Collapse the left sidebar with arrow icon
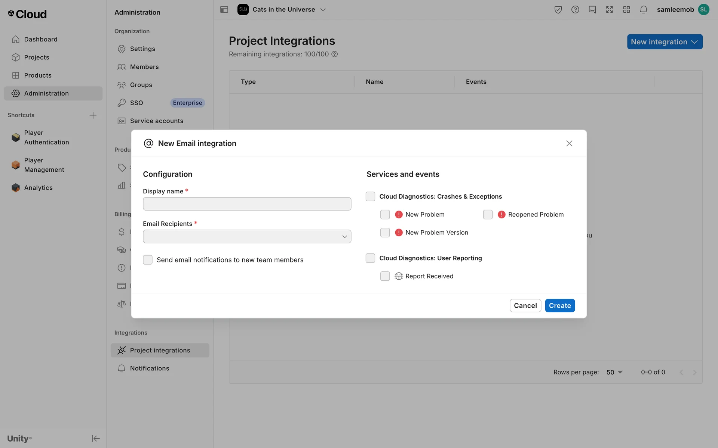 96,438
